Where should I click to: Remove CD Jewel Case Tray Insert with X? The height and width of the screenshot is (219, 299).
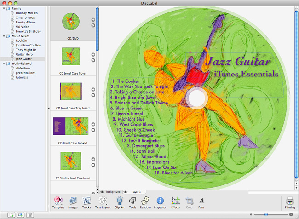[x=93, y=95]
